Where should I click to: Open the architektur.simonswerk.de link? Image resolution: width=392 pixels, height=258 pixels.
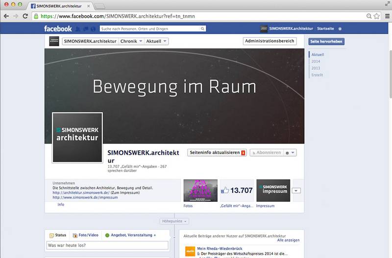point(81,193)
